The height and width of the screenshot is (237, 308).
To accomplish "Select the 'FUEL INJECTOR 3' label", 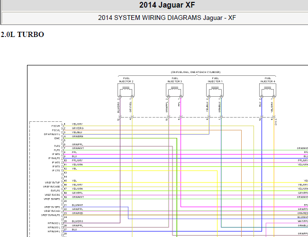I will pos(175,80).
